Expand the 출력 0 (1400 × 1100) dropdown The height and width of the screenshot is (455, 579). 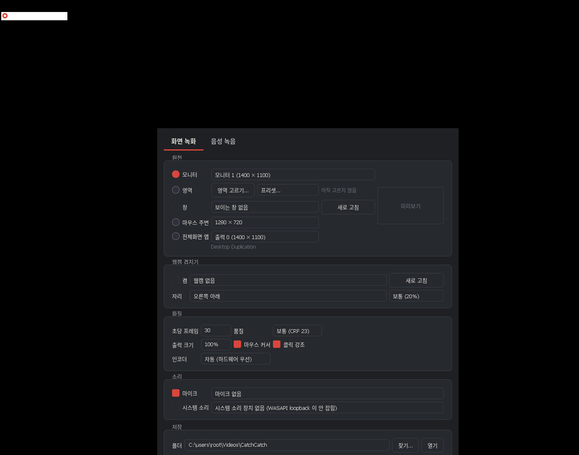coord(265,237)
